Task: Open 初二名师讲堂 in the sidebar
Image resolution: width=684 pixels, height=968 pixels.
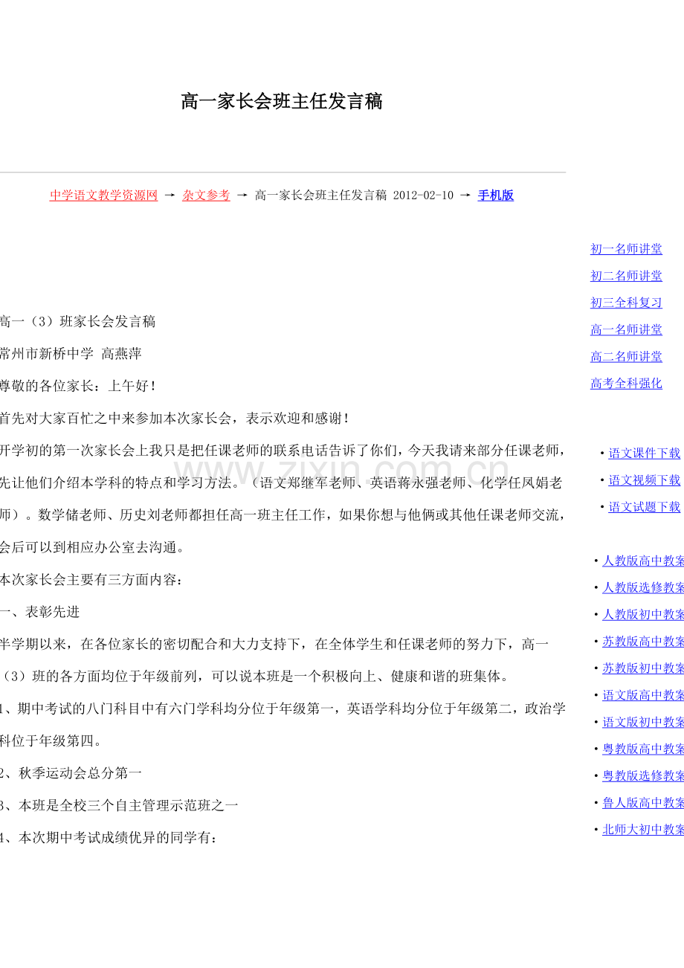Action: [626, 276]
